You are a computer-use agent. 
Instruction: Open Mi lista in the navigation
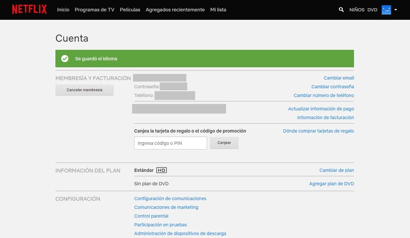[x=218, y=10]
